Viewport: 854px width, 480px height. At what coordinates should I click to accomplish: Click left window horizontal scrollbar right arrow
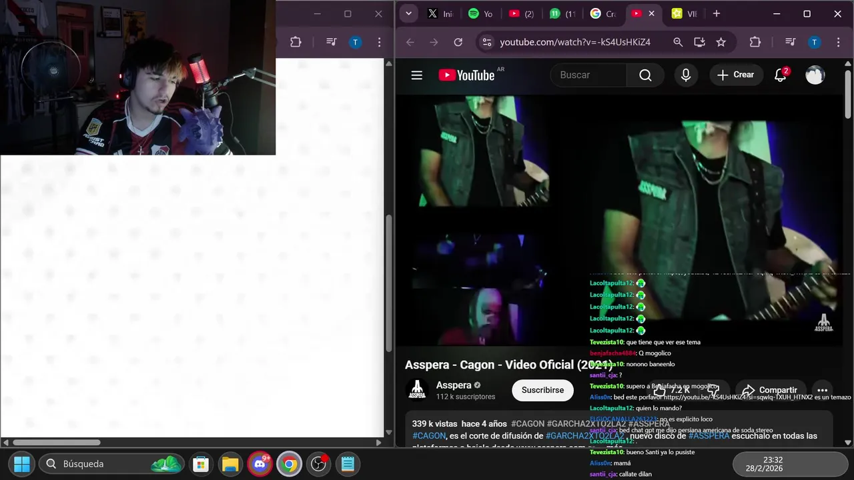379,442
